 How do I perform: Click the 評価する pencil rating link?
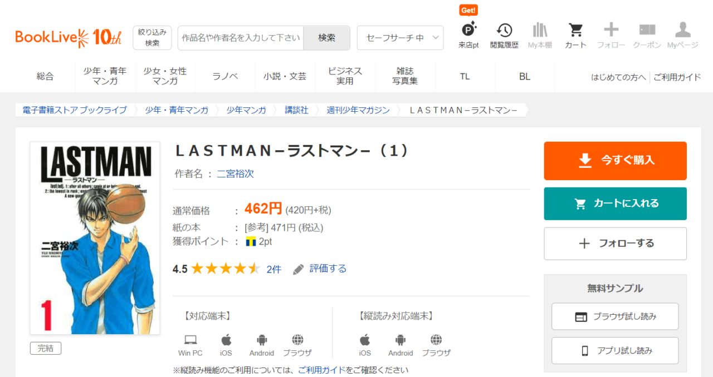point(320,269)
